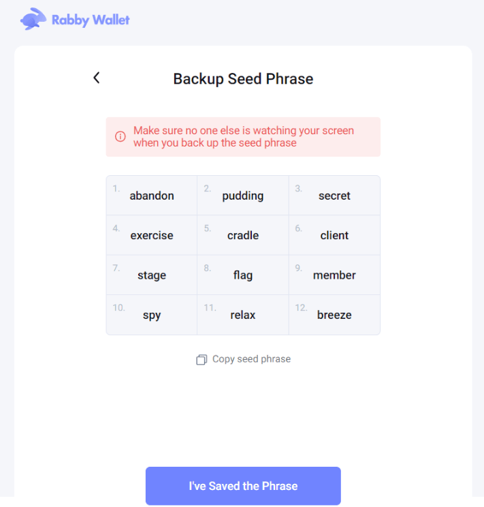The height and width of the screenshot is (507, 484).
Task: Select the third seed word secret
Action: coord(334,196)
